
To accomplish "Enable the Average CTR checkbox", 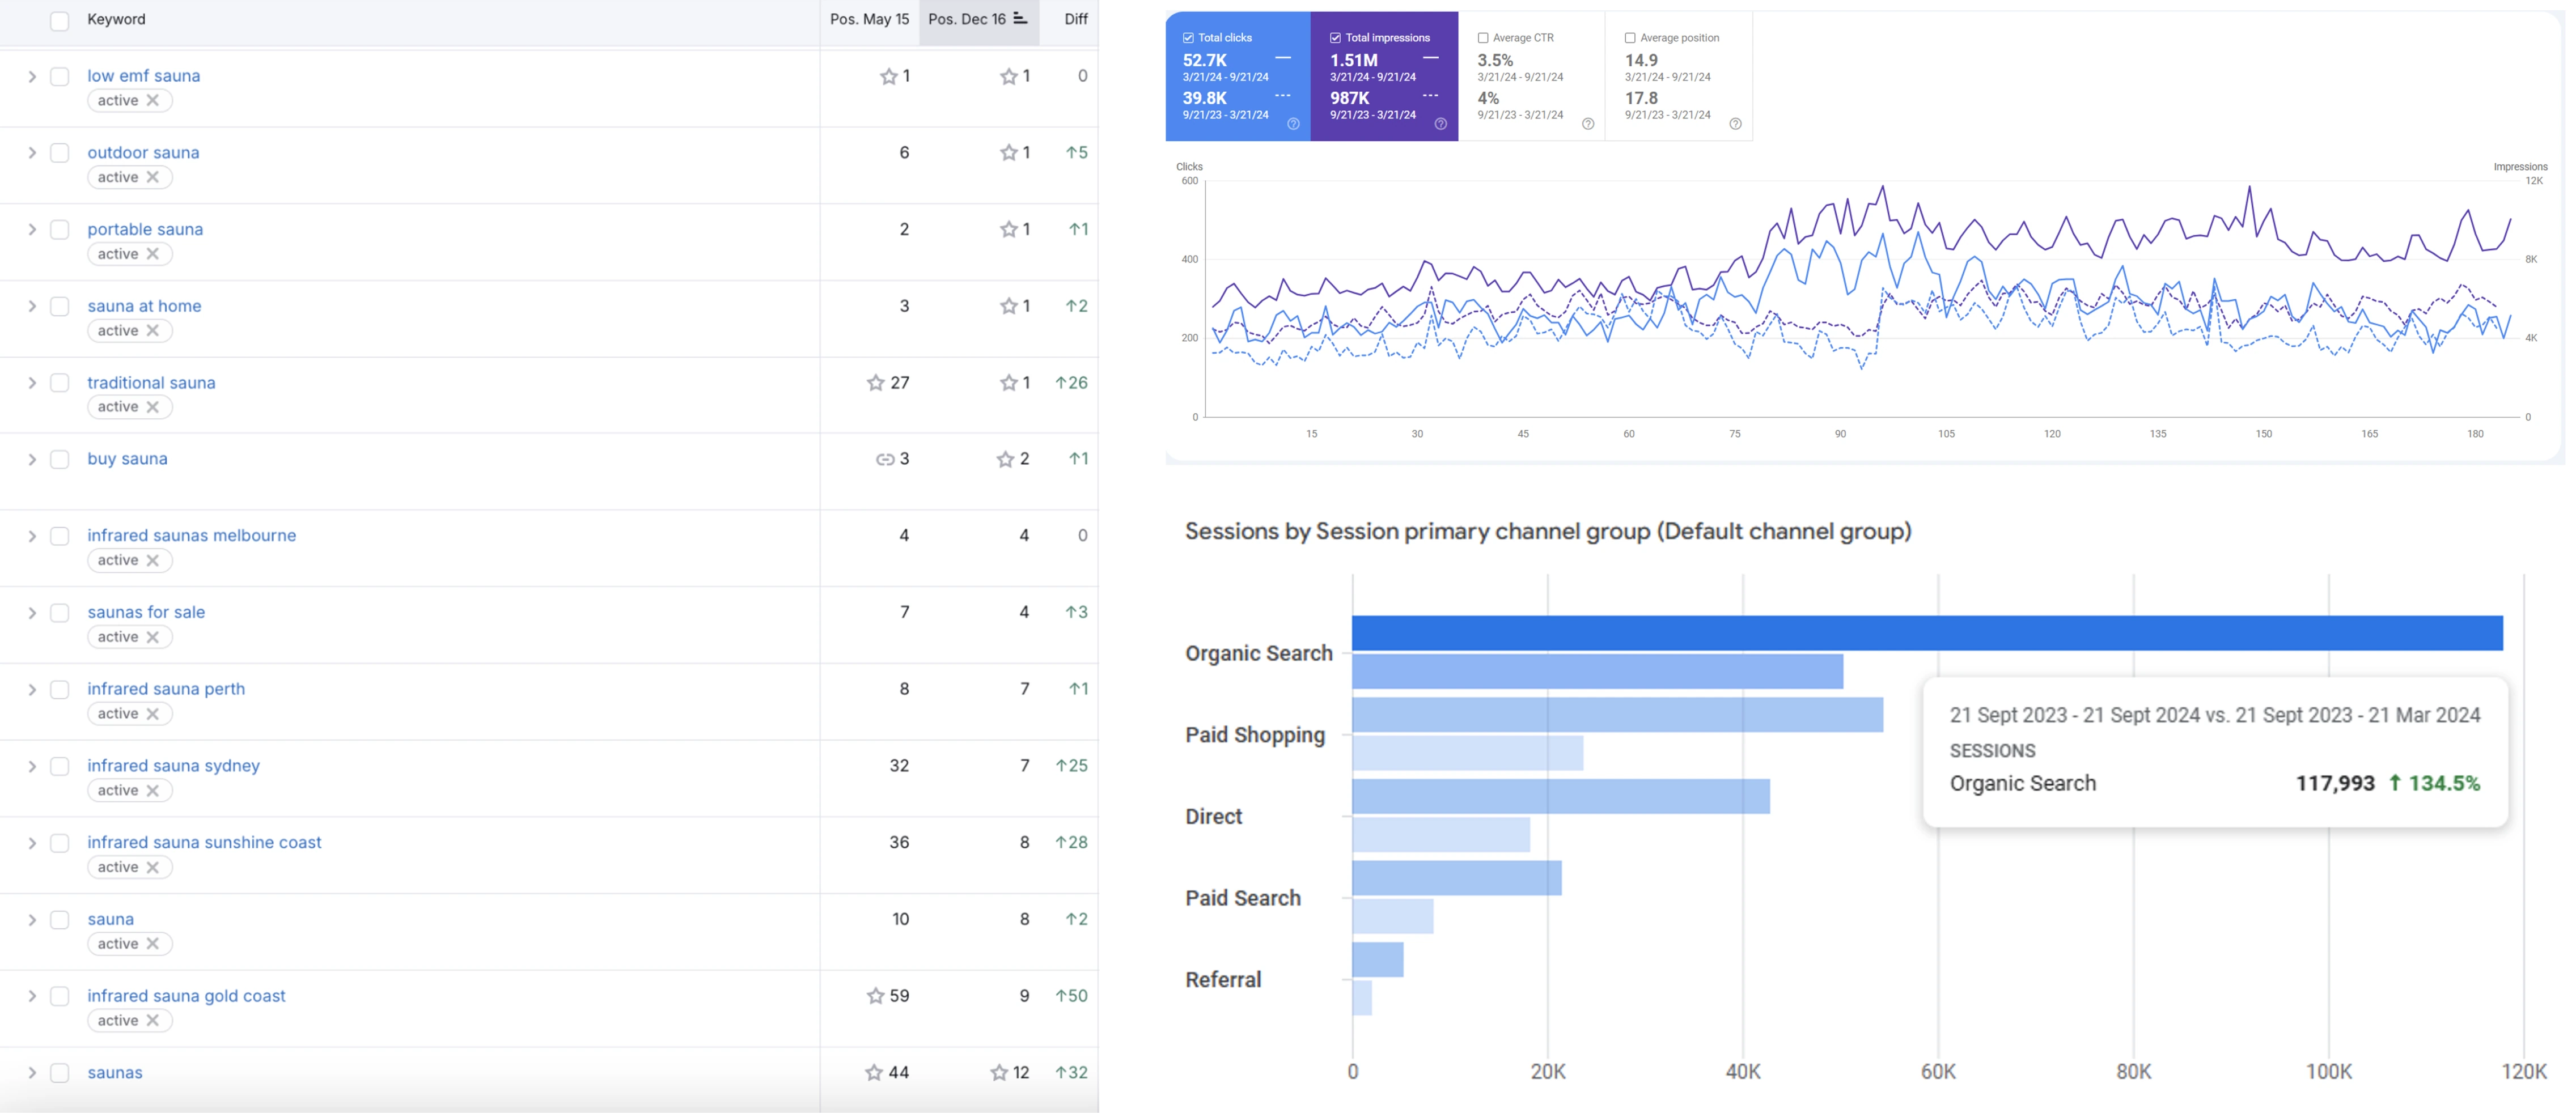I will tap(1483, 38).
